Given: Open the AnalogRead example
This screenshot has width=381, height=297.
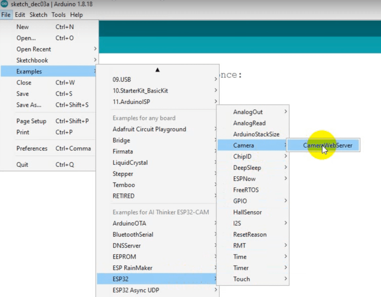Looking at the screenshot, I should pos(253,123).
